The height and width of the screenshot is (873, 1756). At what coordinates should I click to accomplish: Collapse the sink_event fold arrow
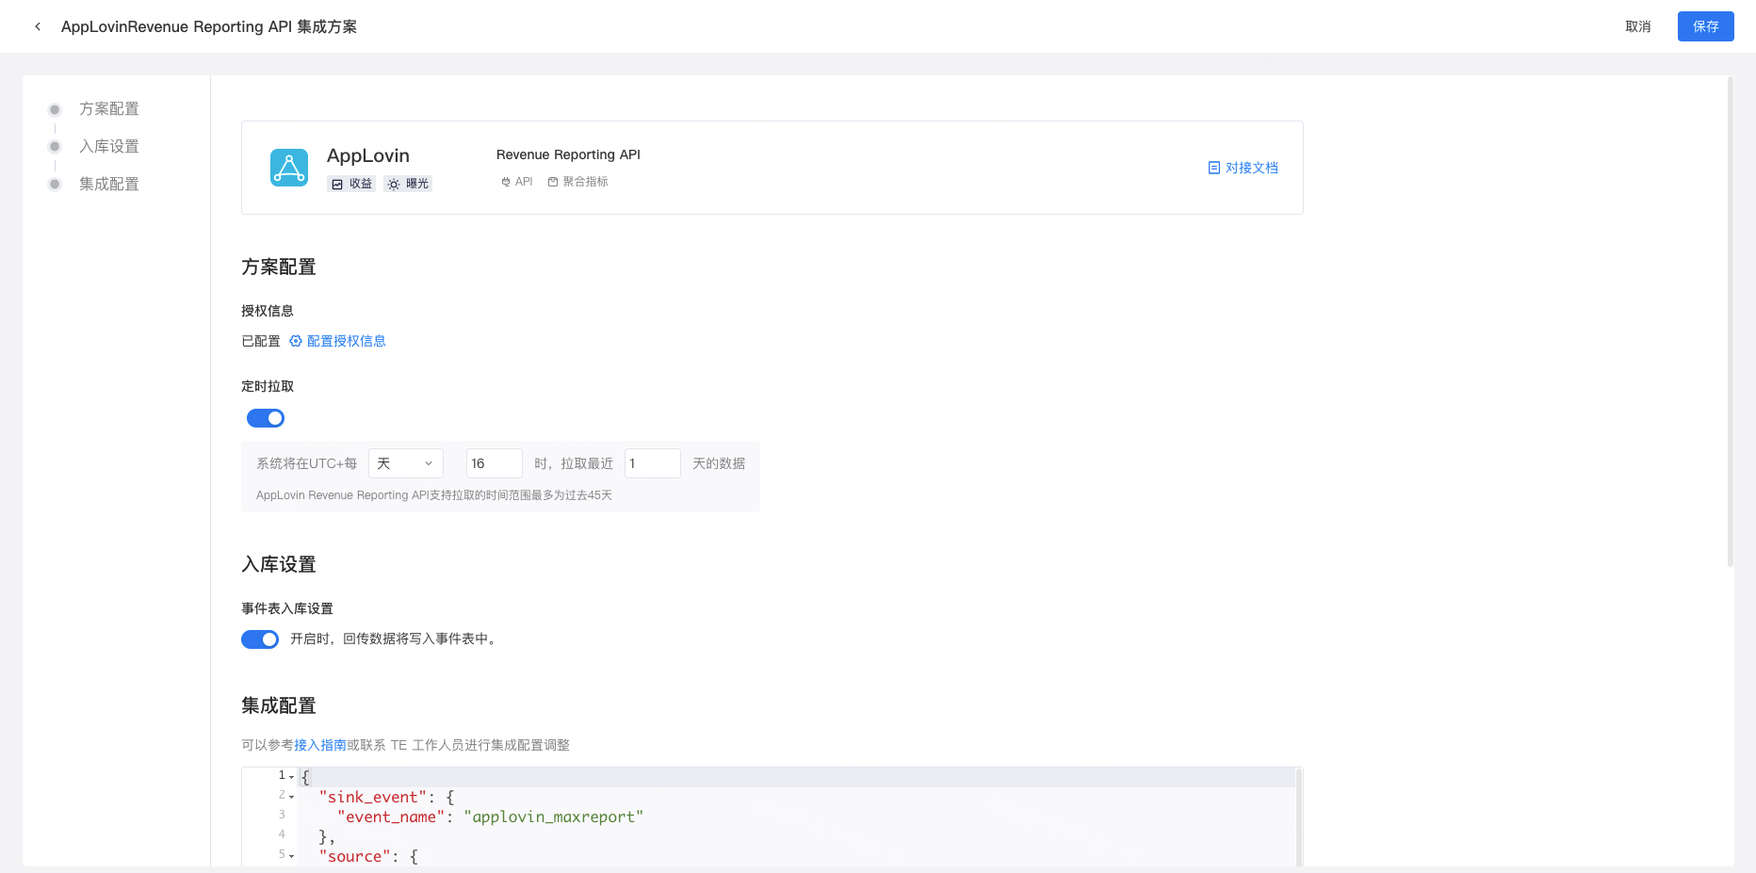(x=292, y=797)
